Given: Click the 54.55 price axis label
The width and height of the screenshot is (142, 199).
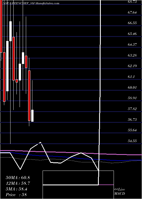Looking at the screenshot, I should coord(132,141).
